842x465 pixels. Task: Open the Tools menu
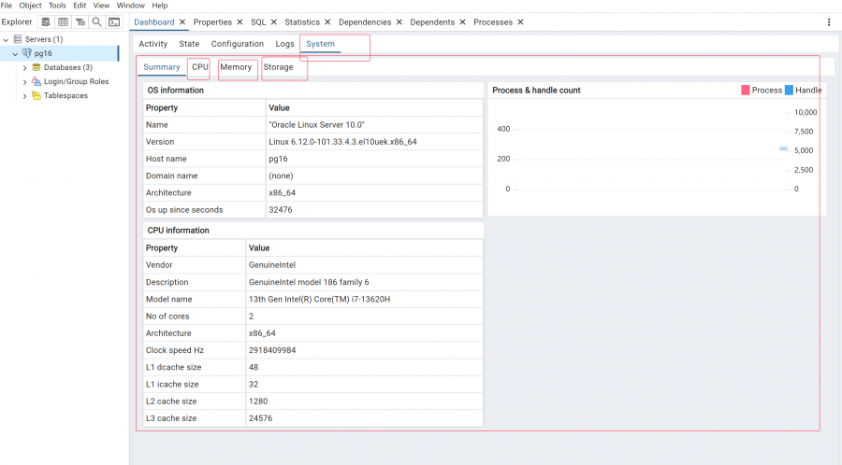[57, 6]
